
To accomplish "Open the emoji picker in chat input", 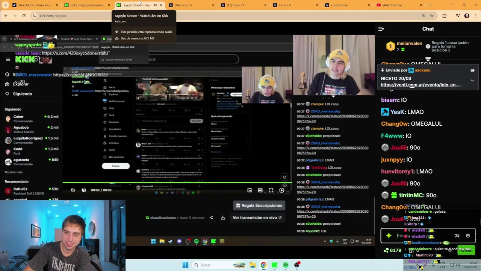I will pyautogui.click(x=467, y=236).
